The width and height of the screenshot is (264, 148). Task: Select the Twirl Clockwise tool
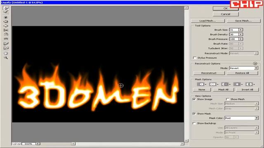pos(6,17)
